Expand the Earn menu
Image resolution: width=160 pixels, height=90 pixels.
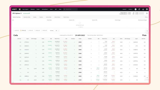coord(51,9)
